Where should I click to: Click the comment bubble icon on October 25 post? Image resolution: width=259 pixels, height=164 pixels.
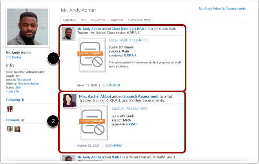106,146
